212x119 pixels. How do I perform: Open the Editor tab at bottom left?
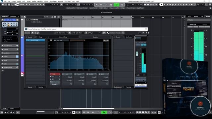point(12,109)
